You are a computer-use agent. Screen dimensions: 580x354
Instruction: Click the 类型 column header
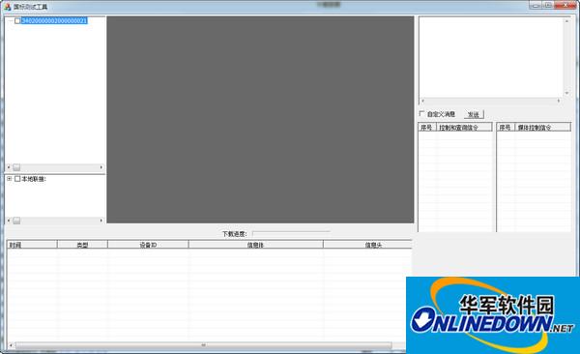(x=82, y=245)
